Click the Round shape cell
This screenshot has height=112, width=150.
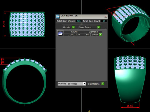74,32
